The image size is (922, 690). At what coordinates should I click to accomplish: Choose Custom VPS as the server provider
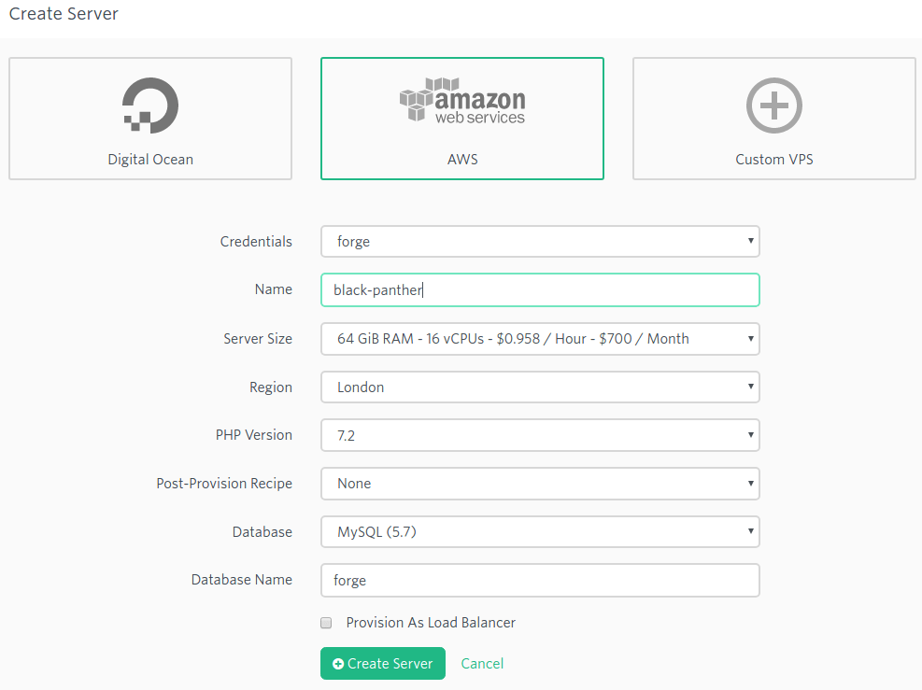(773, 119)
